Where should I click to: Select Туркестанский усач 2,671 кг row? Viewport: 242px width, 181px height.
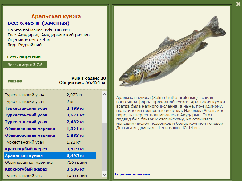(50, 115)
